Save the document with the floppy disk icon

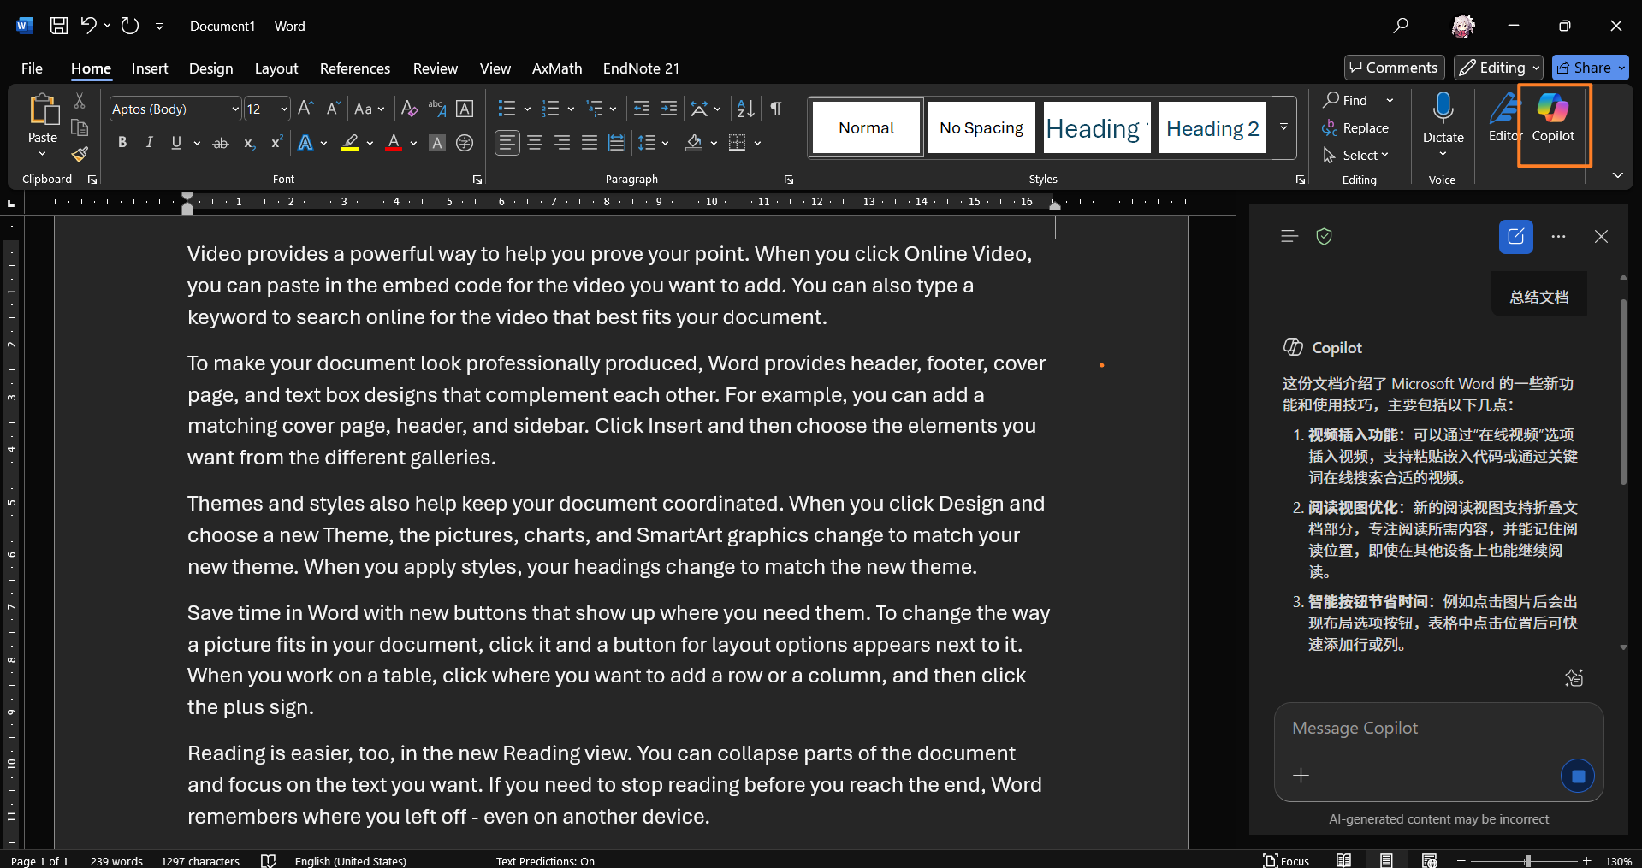[x=59, y=26]
